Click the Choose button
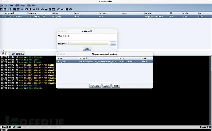This screenshot has height=131, width=212. pos(95,86)
